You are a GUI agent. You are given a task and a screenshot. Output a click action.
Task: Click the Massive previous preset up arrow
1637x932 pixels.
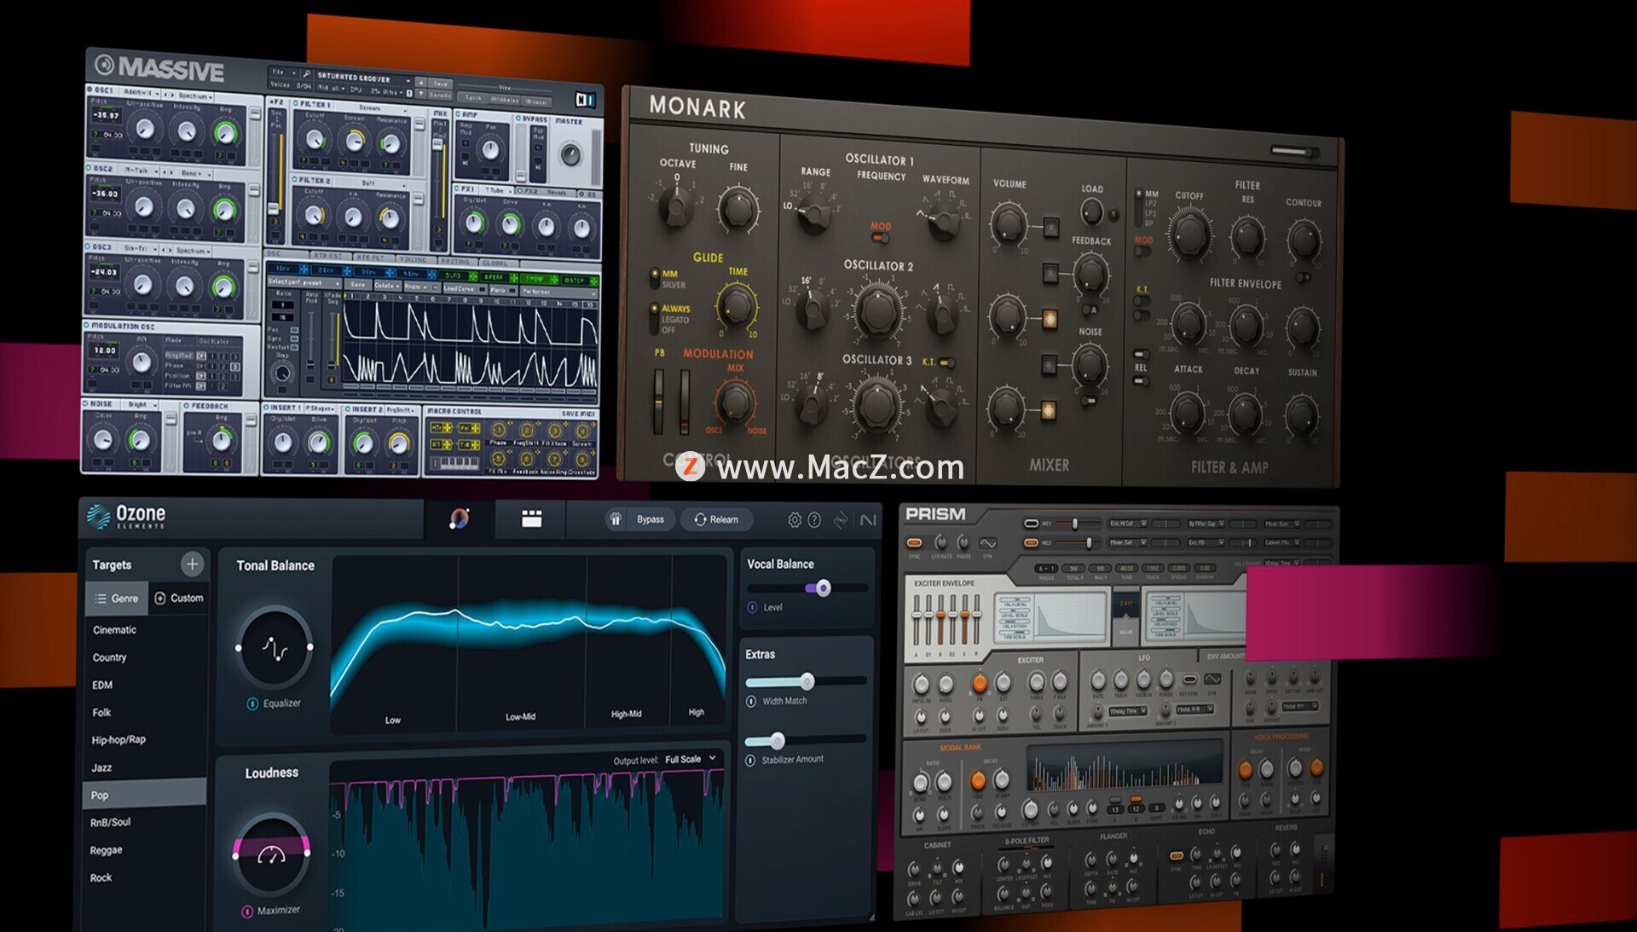(x=421, y=82)
